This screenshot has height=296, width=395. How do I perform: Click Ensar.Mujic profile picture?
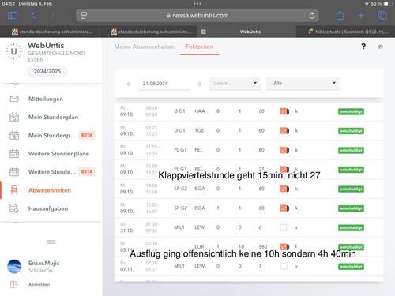pos(14,266)
